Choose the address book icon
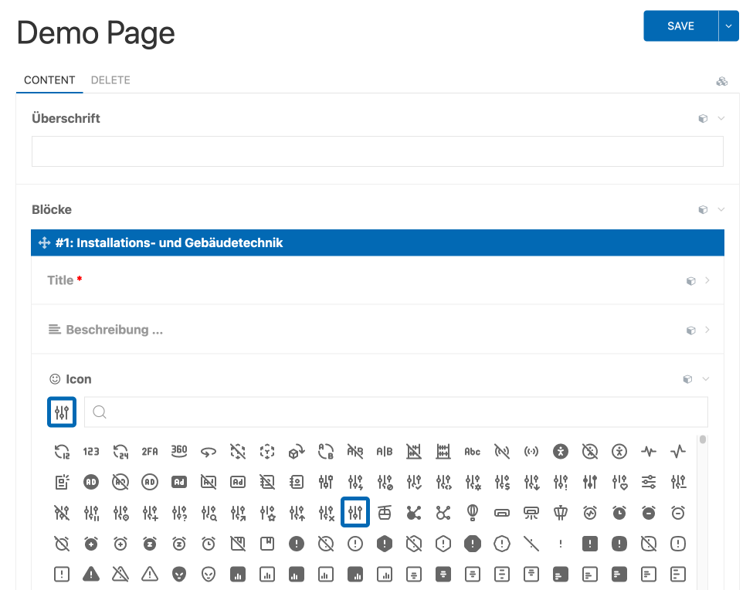The width and height of the screenshot is (753, 590). [x=297, y=483]
